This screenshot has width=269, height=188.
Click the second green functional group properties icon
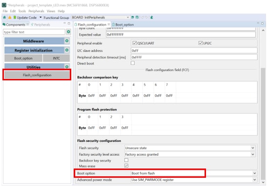(x=137, y=18)
